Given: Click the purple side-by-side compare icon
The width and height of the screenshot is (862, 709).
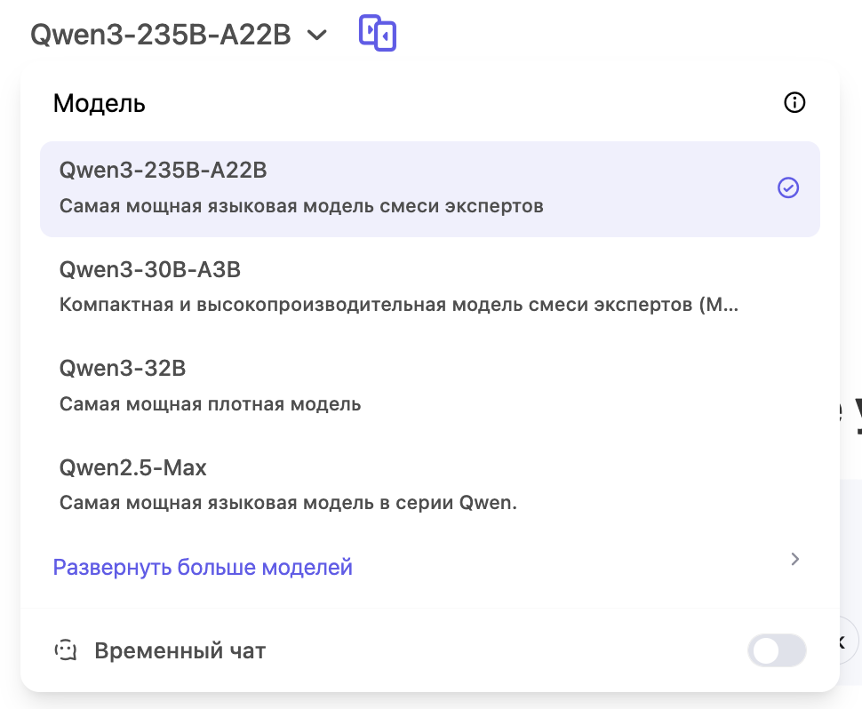Looking at the screenshot, I should (377, 34).
